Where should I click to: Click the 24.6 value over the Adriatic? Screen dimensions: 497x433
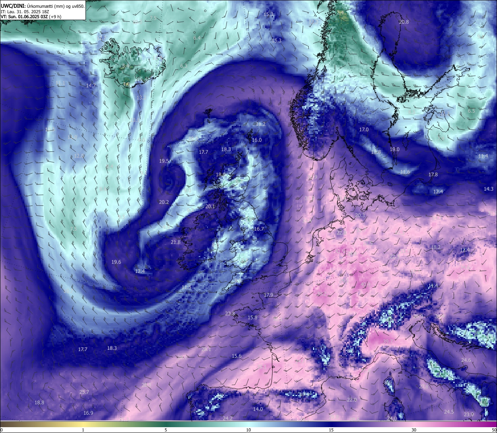tap(466, 360)
